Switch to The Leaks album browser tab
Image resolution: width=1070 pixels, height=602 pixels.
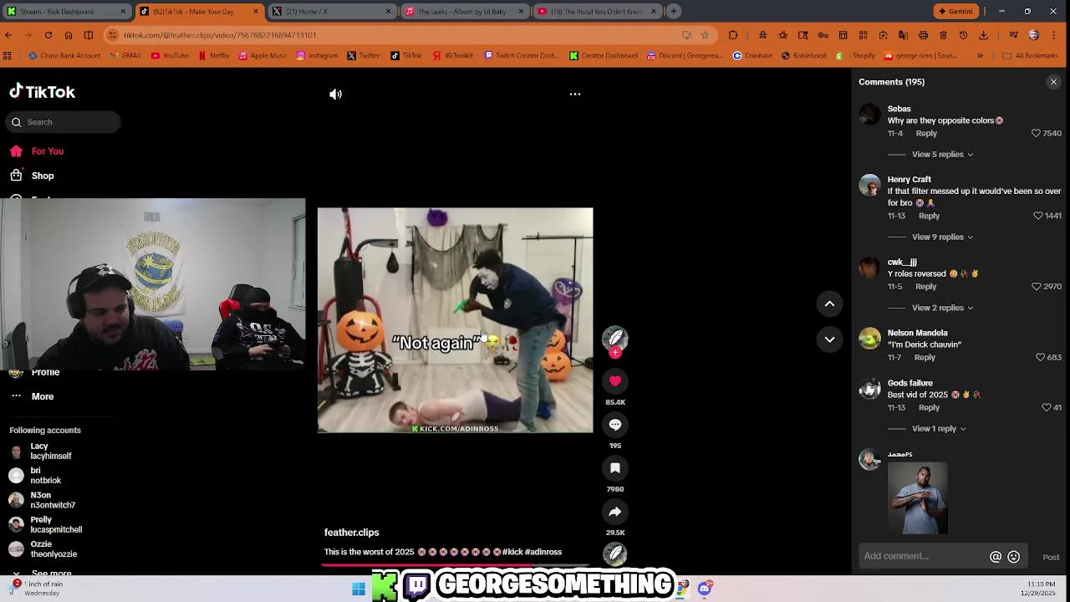[x=464, y=12]
